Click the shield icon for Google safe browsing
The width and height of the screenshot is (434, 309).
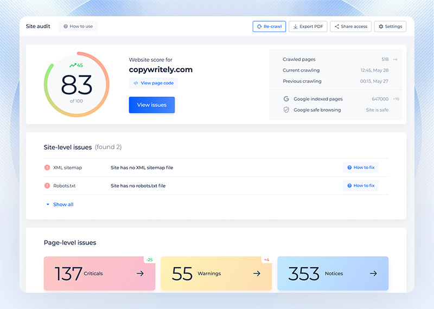[286, 110]
